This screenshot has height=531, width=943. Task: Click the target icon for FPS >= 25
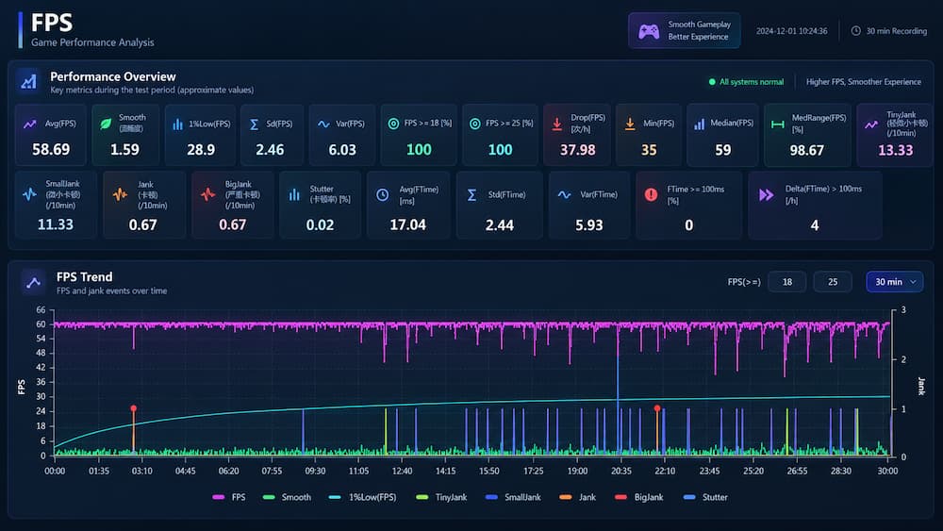tap(475, 124)
